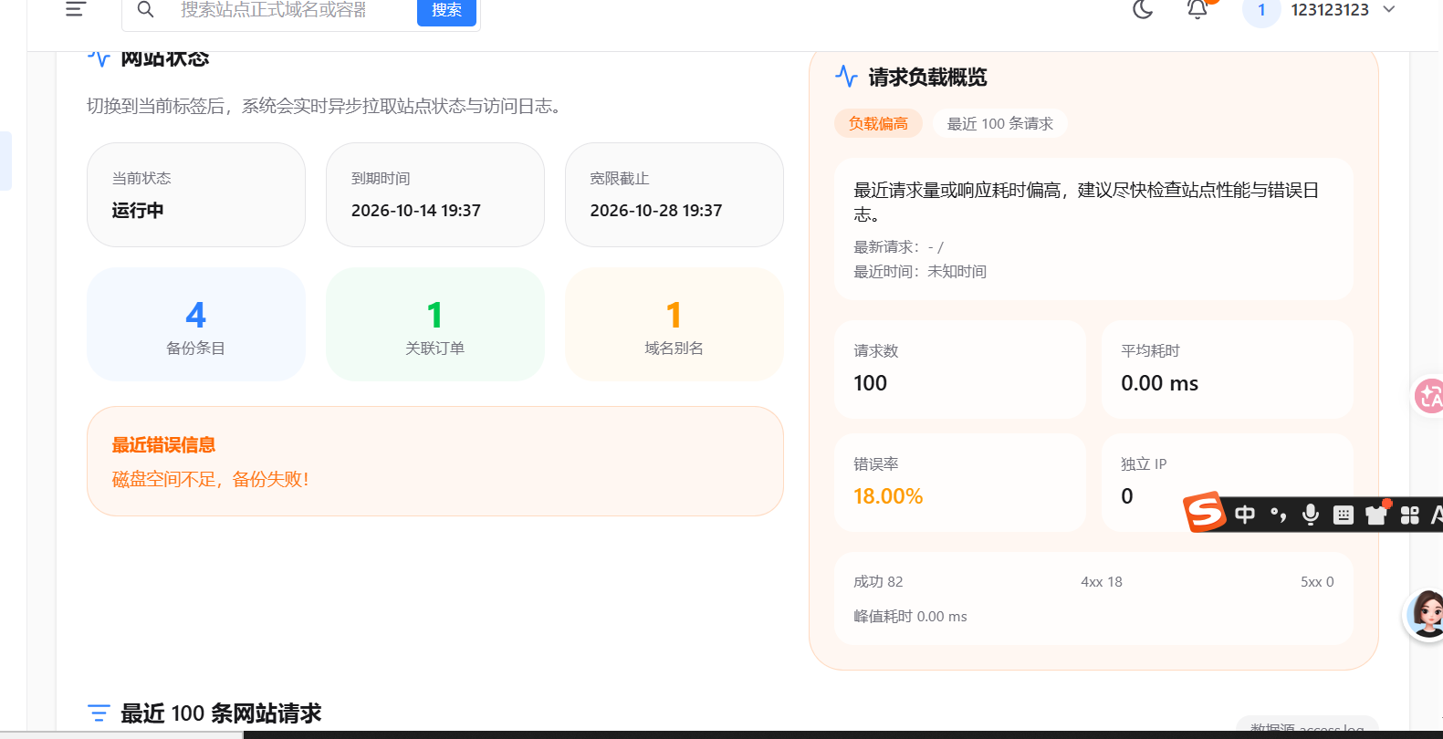This screenshot has width=1443, height=739.
Task: Click the 最新请求 line in load overview
Action: pyautogui.click(x=898, y=246)
